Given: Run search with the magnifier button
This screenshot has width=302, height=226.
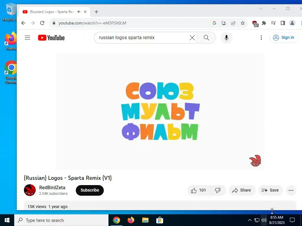Looking at the screenshot, I should 206,38.
